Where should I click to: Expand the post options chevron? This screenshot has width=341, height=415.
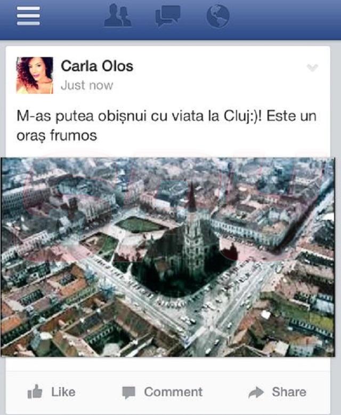(x=312, y=68)
